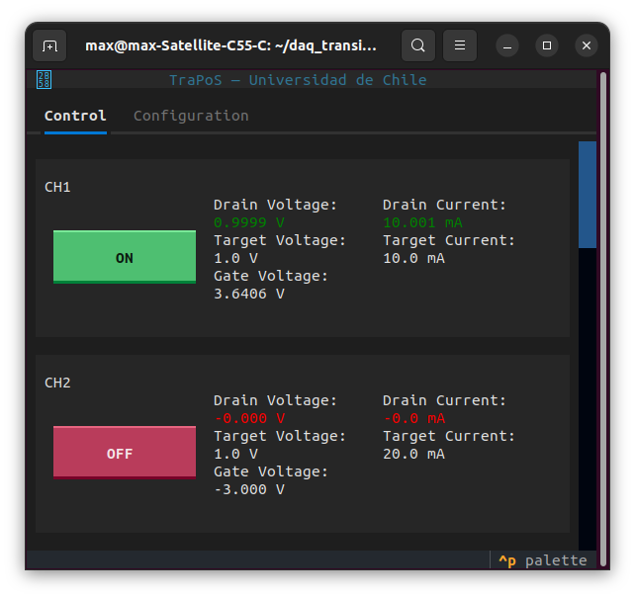635x598 pixels.
Task: Maximize the terminal window
Action: click(x=547, y=45)
